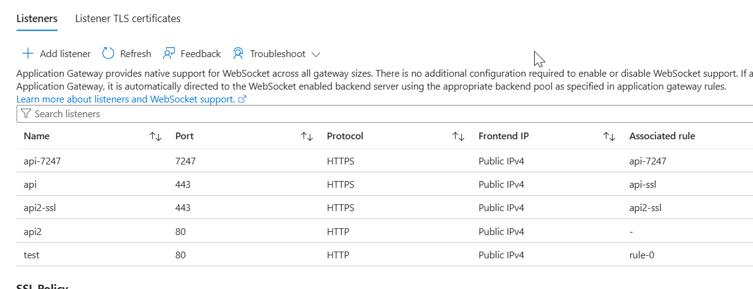Viewport: 753px width, 289px height.
Task: Select the Listeners tab
Action: click(x=37, y=18)
